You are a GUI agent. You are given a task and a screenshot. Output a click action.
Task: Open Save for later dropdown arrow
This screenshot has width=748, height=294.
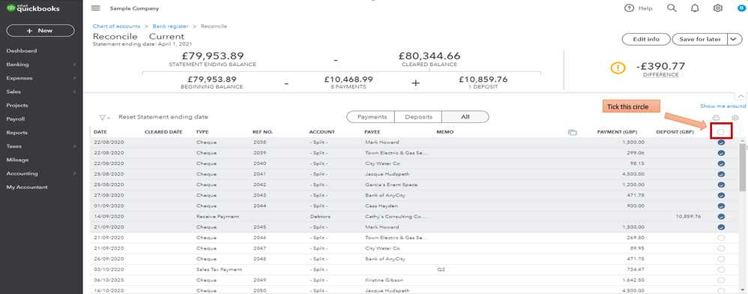pyautogui.click(x=735, y=39)
